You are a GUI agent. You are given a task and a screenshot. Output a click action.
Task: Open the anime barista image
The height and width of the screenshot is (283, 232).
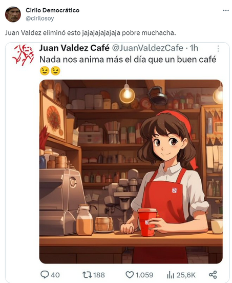[x=131, y=172]
